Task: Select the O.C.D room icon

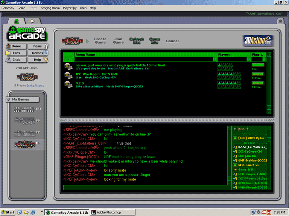Action: click(x=68, y=84)
